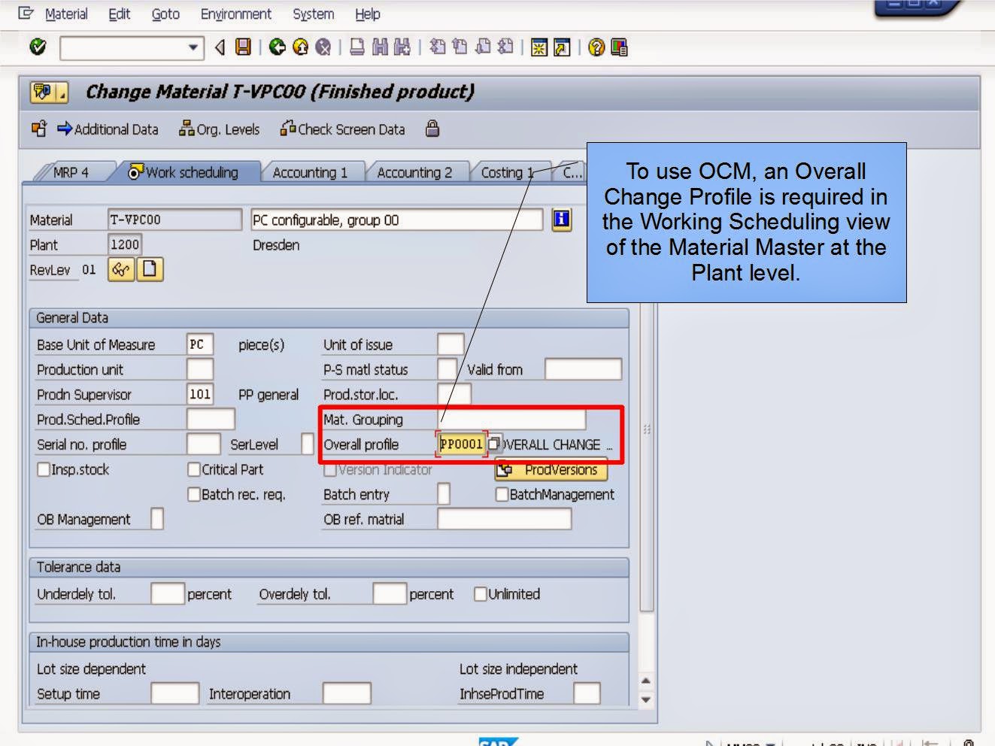Open the search help for Overall profile
Screen dimensions: 995x746
pyautogui.click(x=494, y=444)
